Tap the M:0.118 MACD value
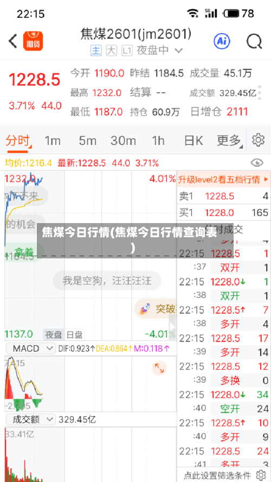Viewport: 271px width, 482px height. click(152, 348)
